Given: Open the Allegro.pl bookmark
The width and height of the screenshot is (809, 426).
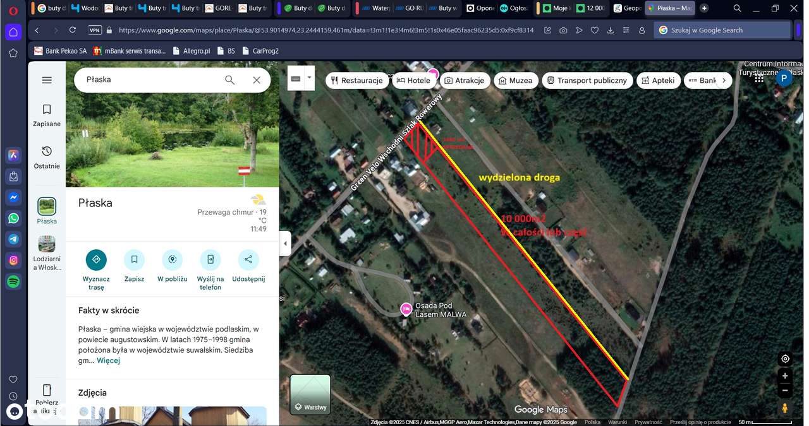Looking at the screenshot, I should pyautogui.click(x=192, y=51).
